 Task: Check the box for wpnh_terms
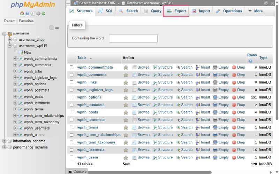71,127
